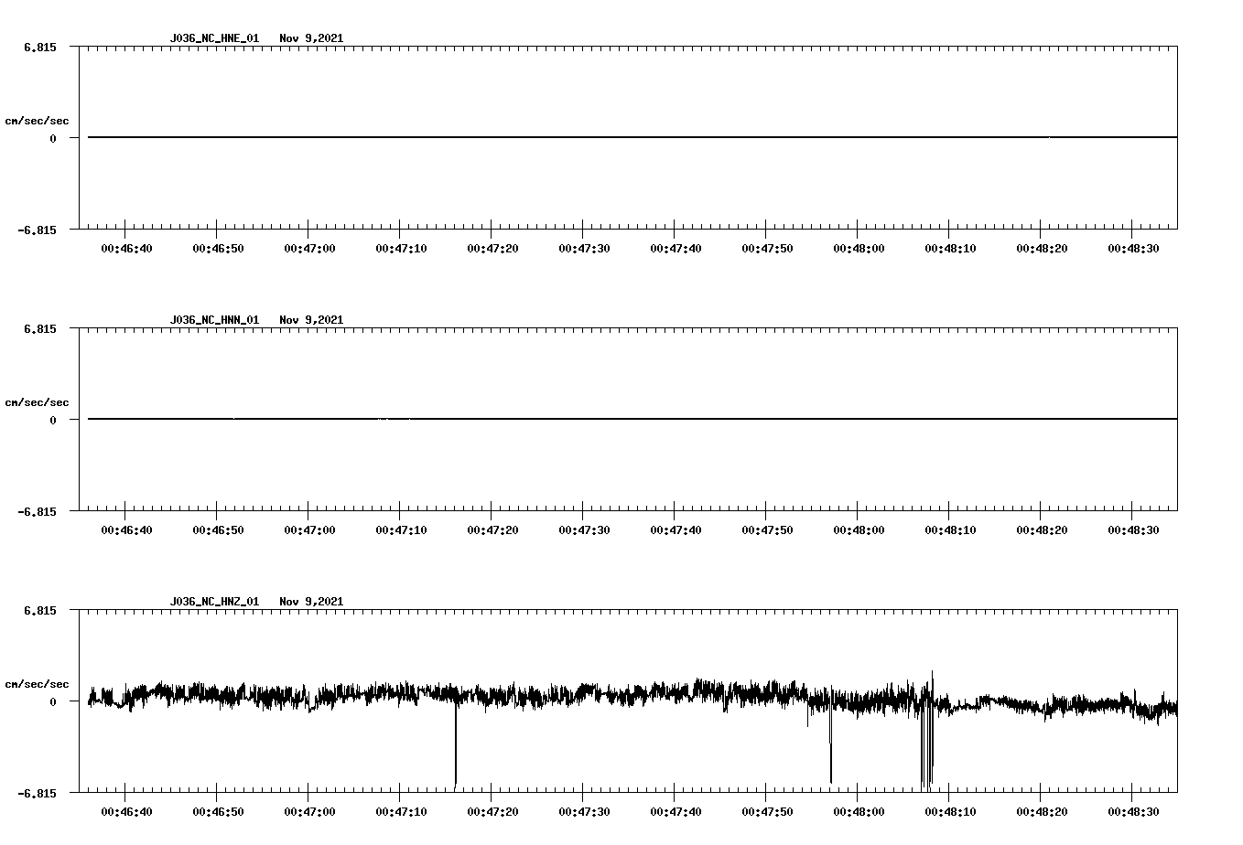
Task: Pick 00:48:30 time label below HNZ plot
Action: 1133,811
